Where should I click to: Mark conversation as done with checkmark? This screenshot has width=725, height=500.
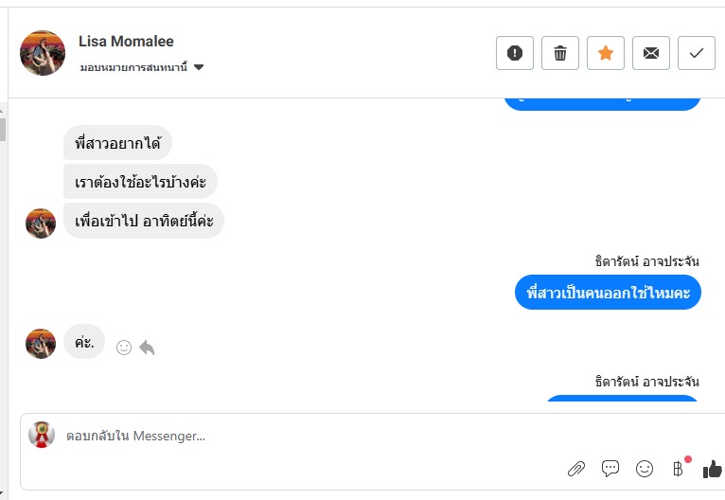pyautogui.click(x=697, y=53)
